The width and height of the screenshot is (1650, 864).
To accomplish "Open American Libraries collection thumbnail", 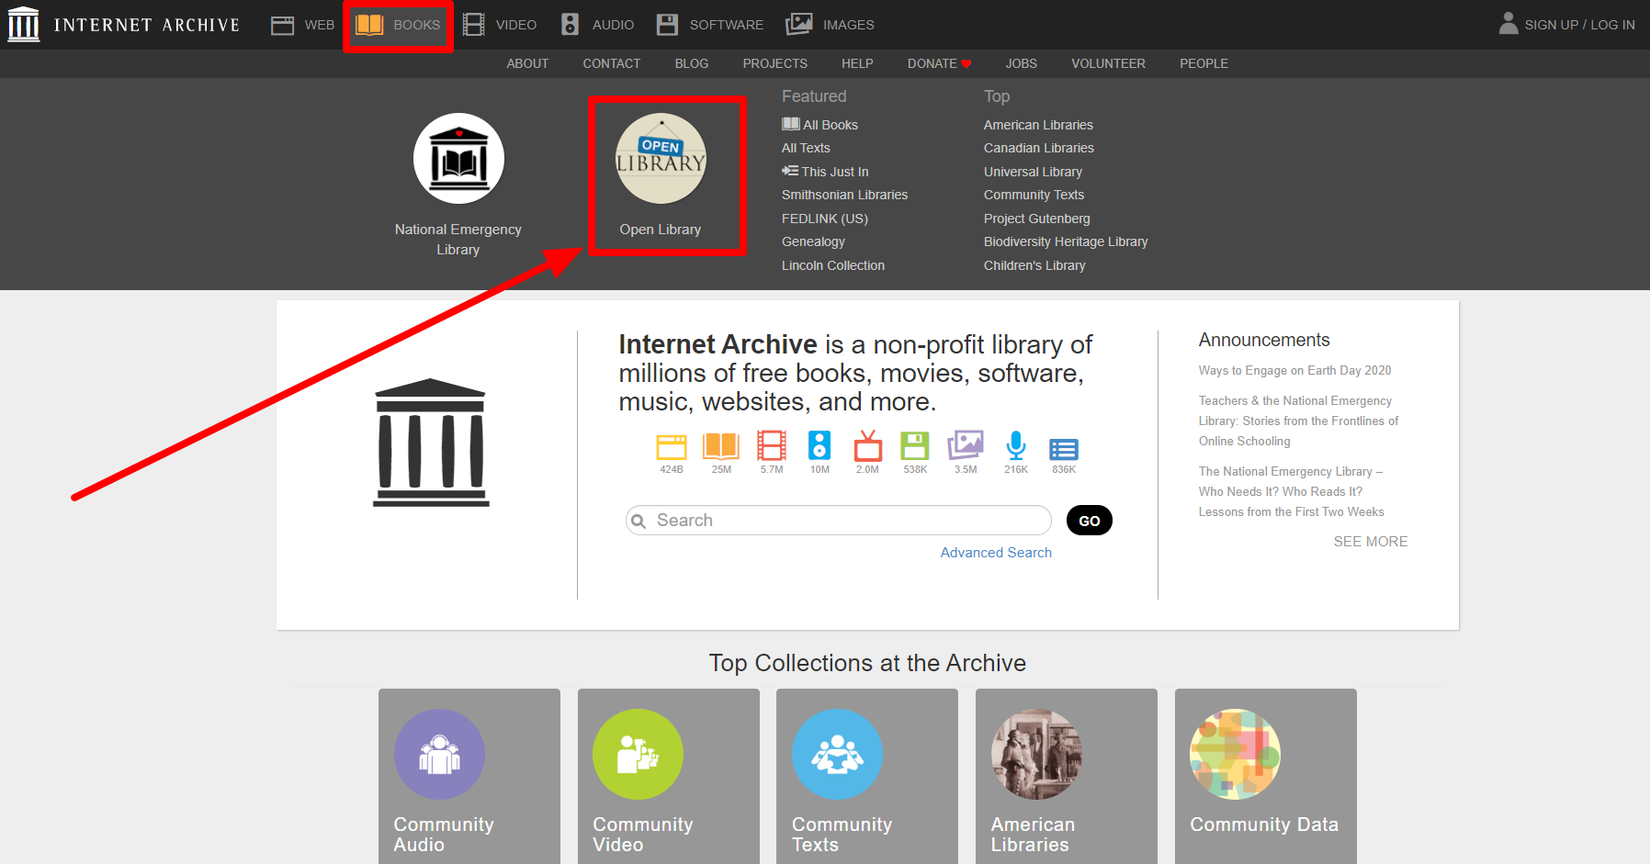I will 1036,754.
